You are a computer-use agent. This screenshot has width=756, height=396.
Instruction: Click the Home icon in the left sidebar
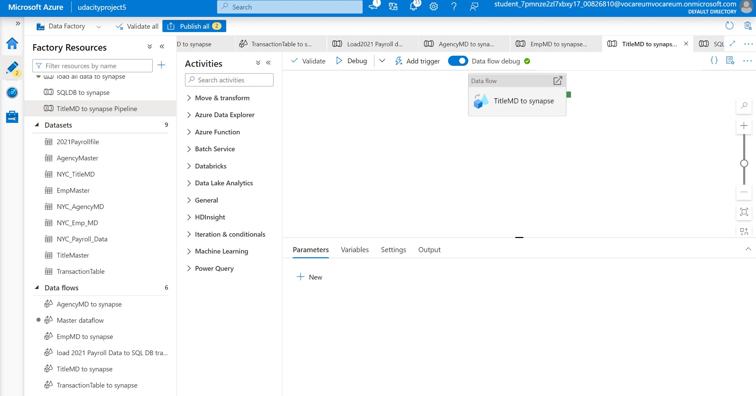coord(12,44)
